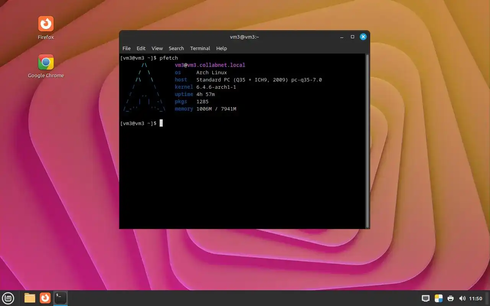Open the Edit menu in Terminal

point(141,48)
